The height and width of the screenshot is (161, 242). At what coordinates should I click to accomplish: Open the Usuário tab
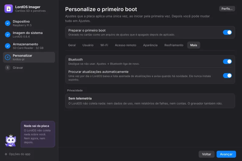[x=88, y=45]
